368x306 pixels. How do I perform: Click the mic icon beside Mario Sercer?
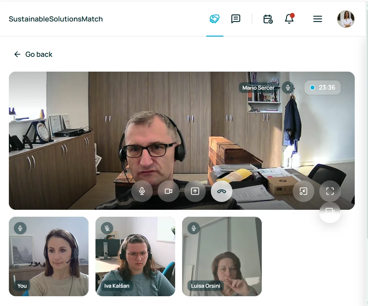(288, 87)
